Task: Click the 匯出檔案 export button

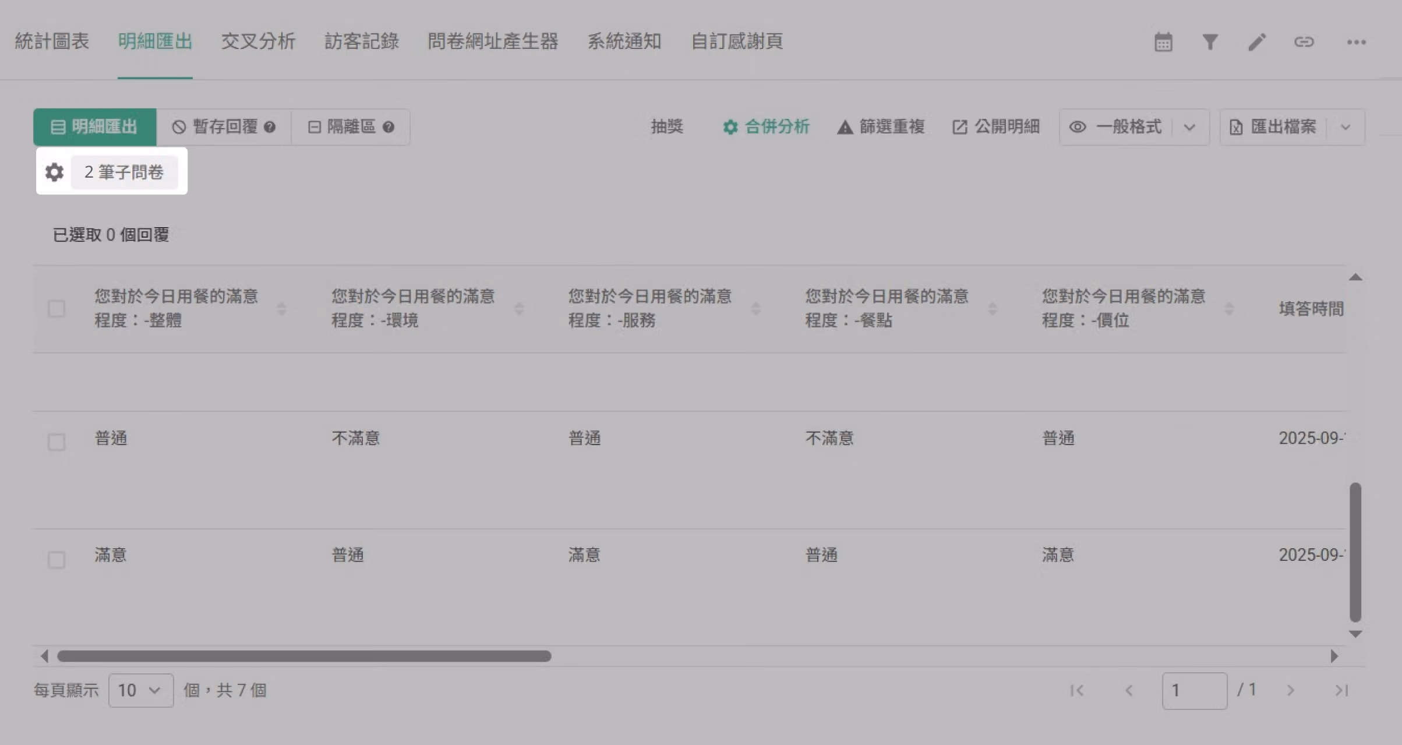Action: pyautogui.click(x=1273, y=127)
